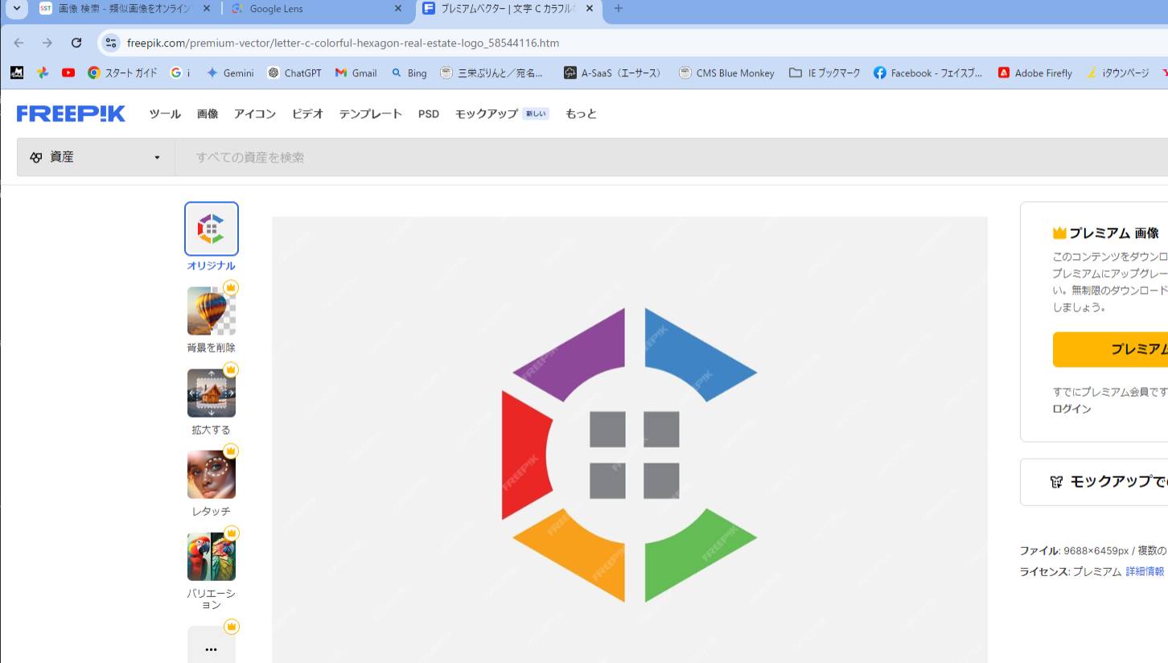This screenshot has width=1168, height=663.
Task: Open the Bing bookmark
Action: [409, 72]
